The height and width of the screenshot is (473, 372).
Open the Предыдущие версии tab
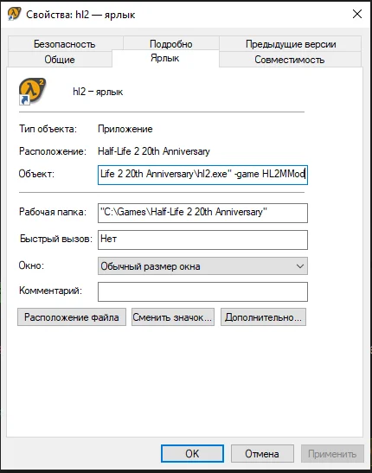[291, 44]
